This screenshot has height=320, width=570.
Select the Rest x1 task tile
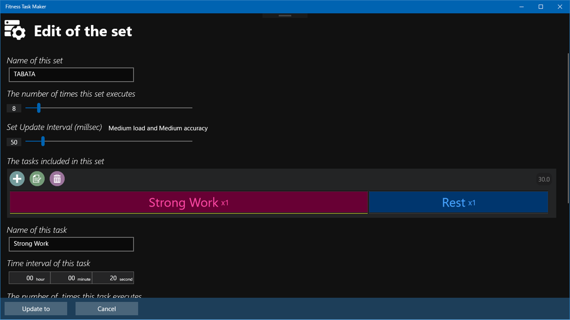coord(458,202)
